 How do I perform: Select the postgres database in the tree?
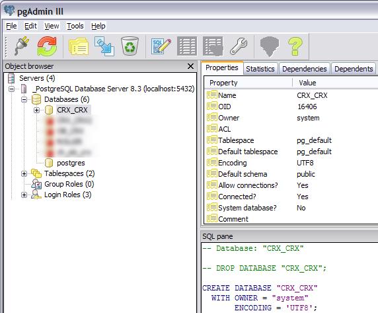pyautogui.click(x=71, y=163)
